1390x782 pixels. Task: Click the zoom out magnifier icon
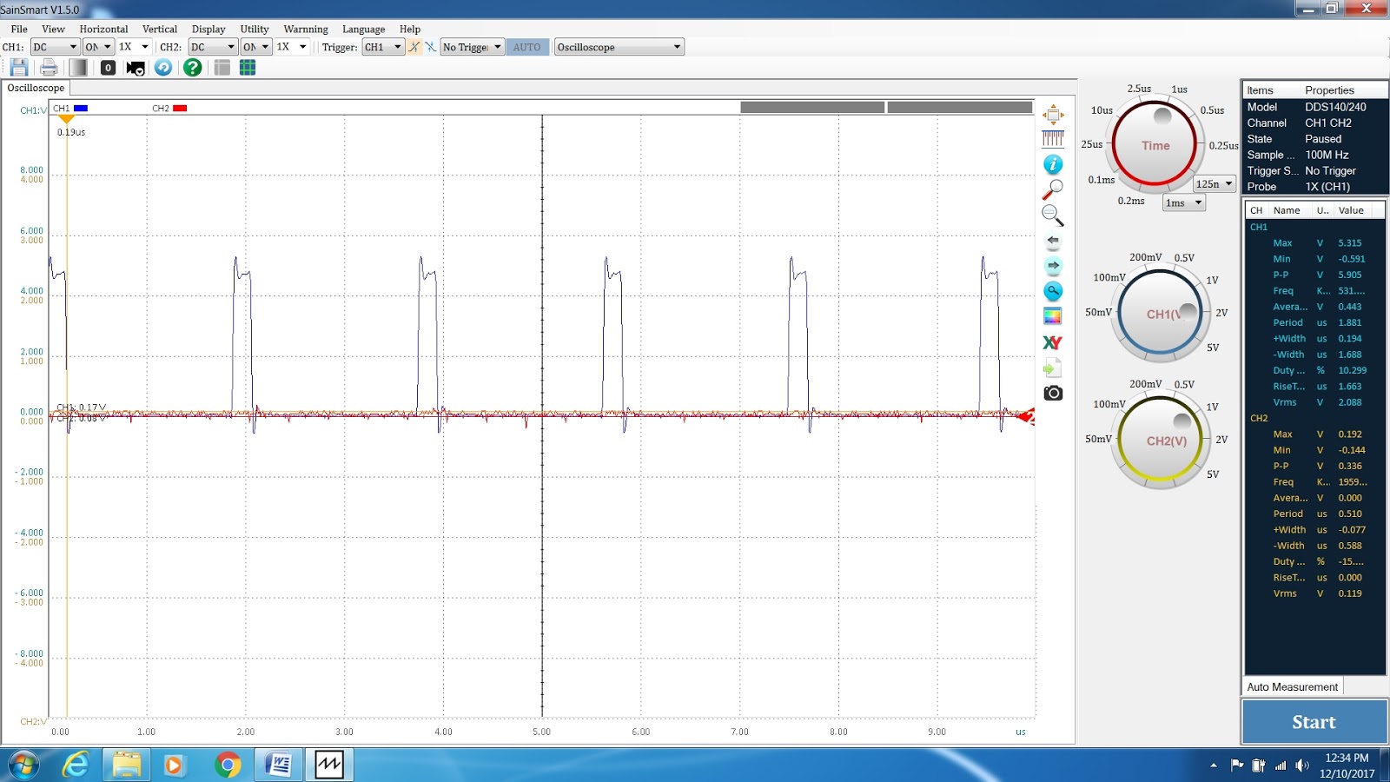pos(1053,215)
